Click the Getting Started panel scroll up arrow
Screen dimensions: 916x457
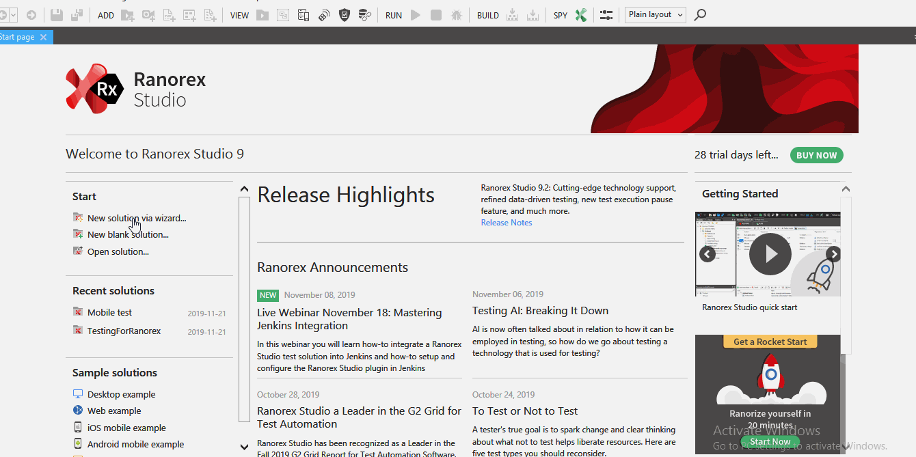(846, 189)
